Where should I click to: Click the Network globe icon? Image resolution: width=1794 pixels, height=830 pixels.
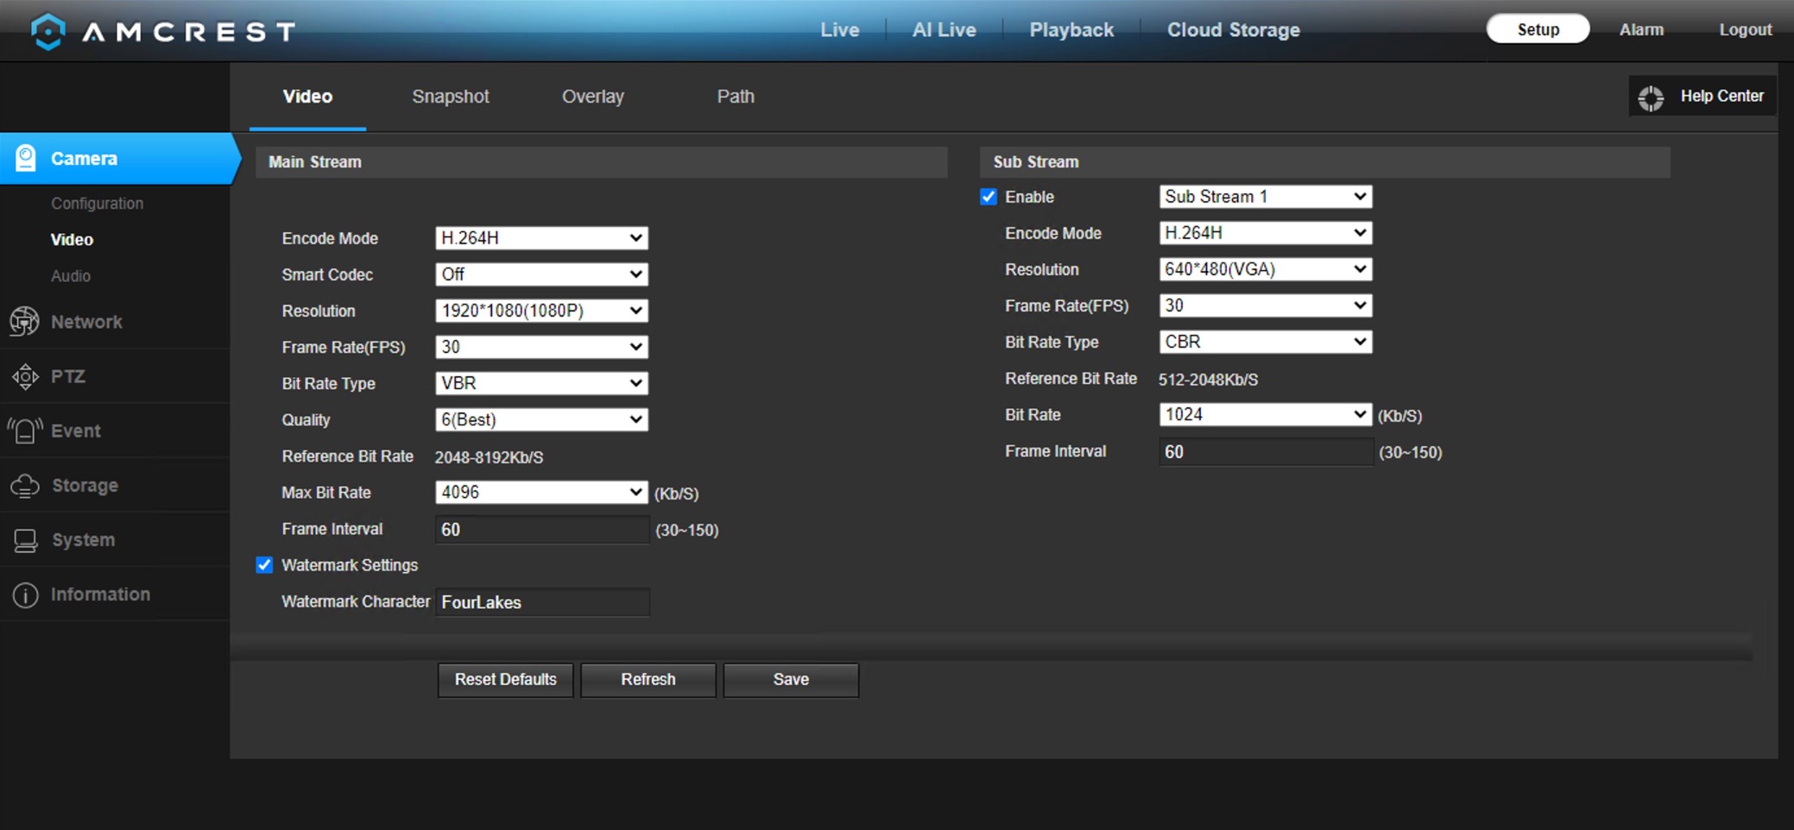tap(24, 321)
